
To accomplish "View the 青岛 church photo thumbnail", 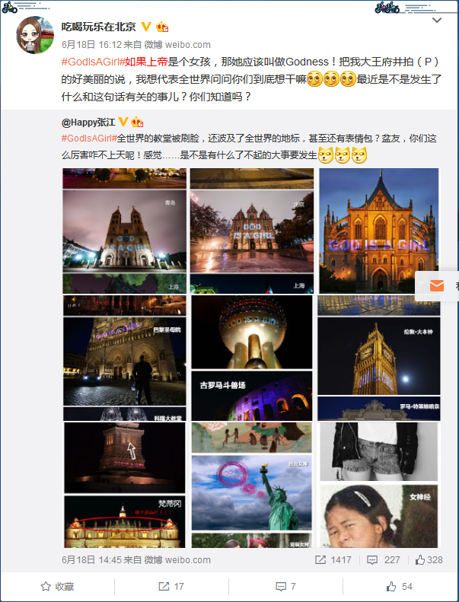I will [124, 231].
